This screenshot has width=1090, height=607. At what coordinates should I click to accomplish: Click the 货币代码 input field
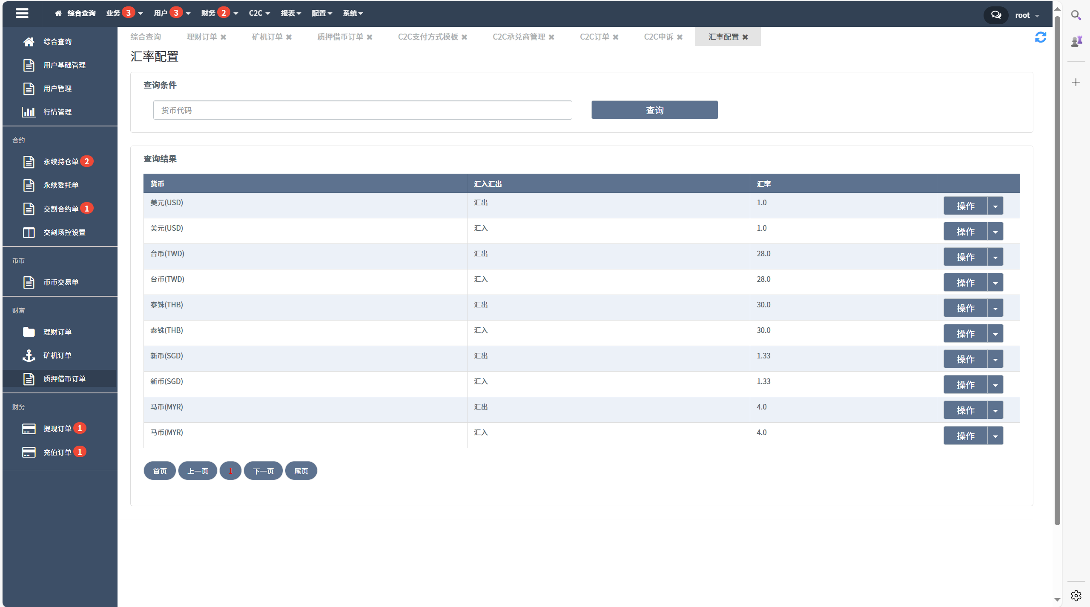[362, 110]
